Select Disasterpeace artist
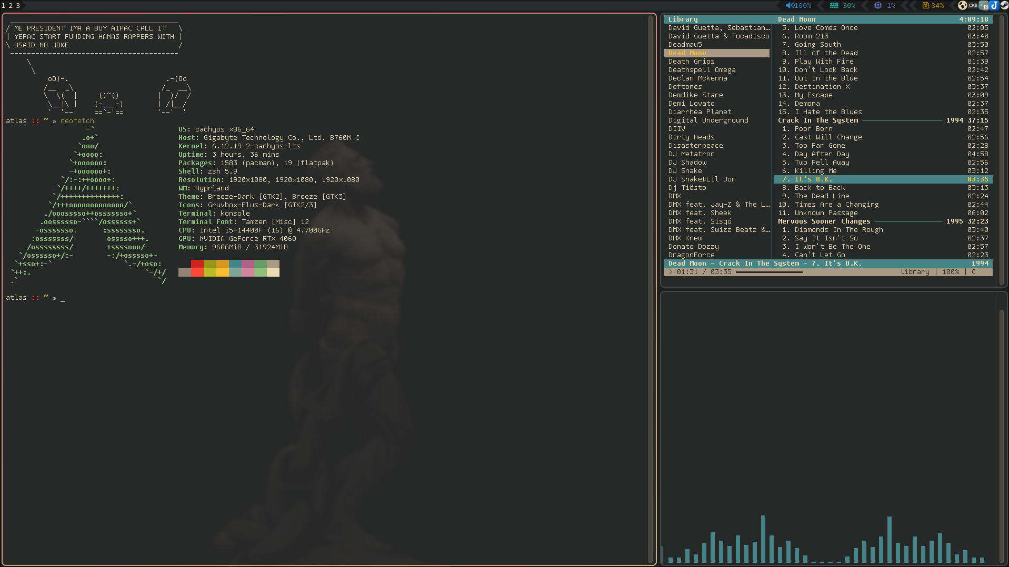 [x=717, y=146]
